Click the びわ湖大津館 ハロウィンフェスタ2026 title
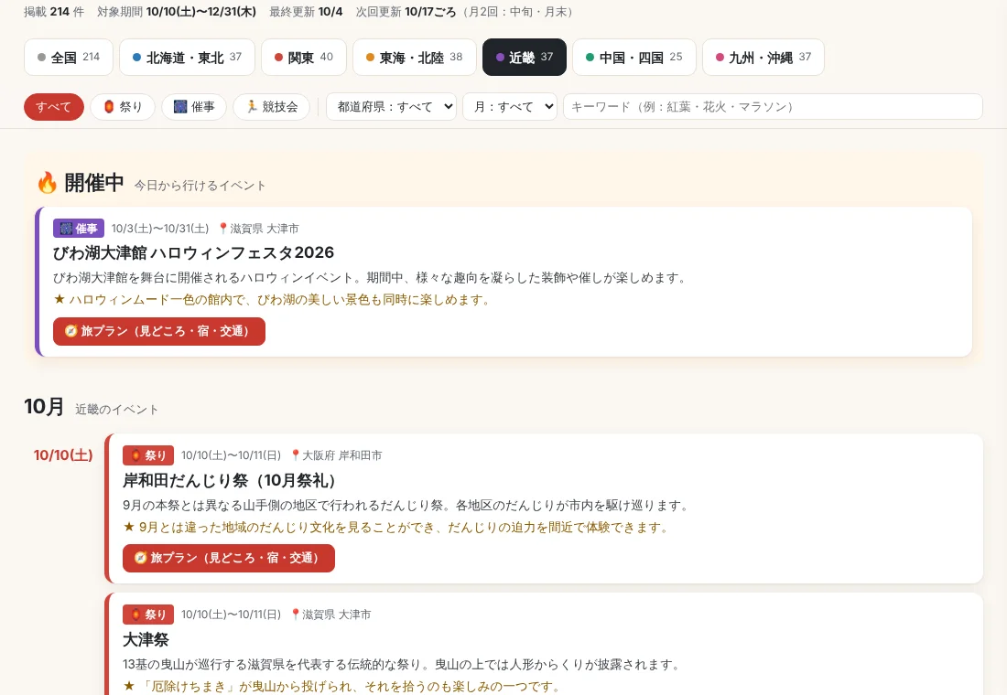Image resolution: width=1007 pixels, height=695 pixels. pos(193,252)
